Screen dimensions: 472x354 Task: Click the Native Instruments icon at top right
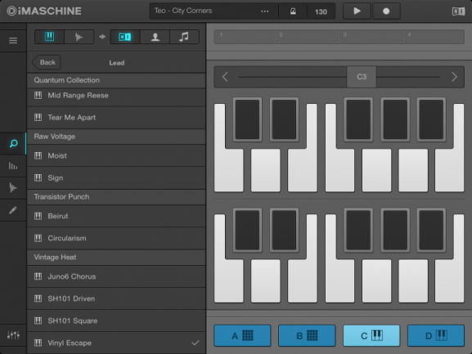click(x=458, y=11)
